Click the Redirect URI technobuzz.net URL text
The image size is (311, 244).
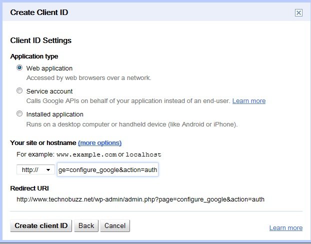(x=140, y=199)
